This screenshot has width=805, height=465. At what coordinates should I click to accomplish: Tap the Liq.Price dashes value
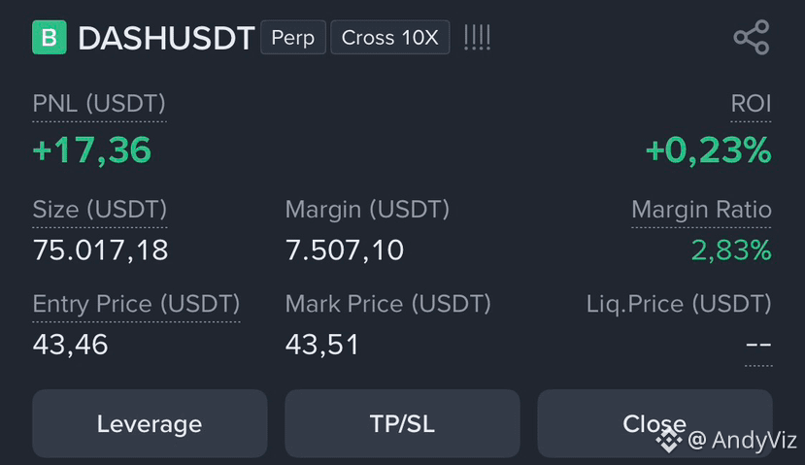point(758,345)
